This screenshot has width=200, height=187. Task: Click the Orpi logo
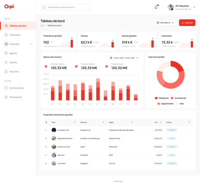9,6
